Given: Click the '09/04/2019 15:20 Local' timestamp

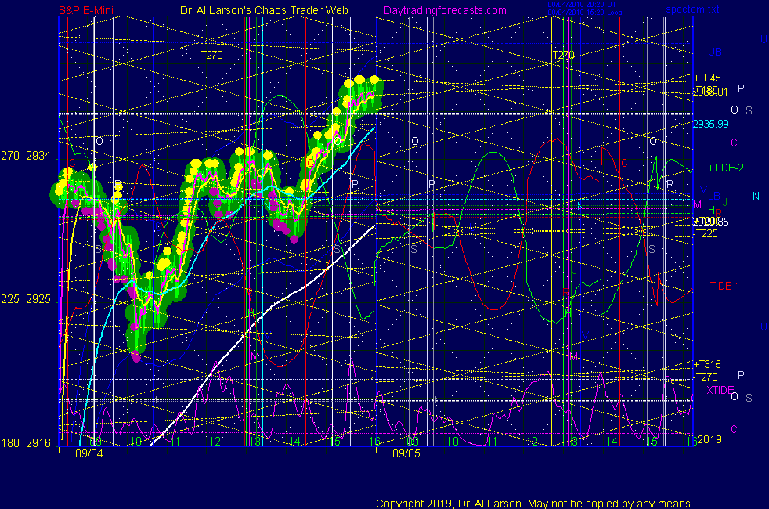Looking at the screenshot, I should [x=586, y=13].
